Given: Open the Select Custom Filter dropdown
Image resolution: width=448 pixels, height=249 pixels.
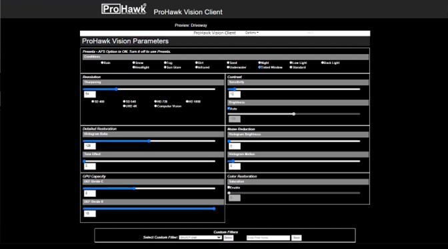Looking at the screenshot, I should (200, 237).
